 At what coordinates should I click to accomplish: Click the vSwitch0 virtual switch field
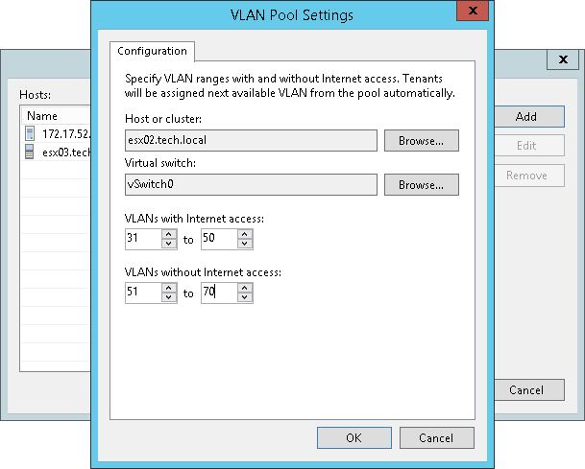point(251,184)
